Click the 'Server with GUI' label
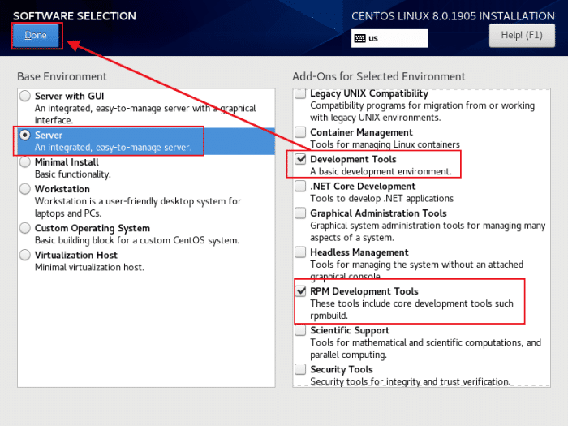 tap(69, 96)
